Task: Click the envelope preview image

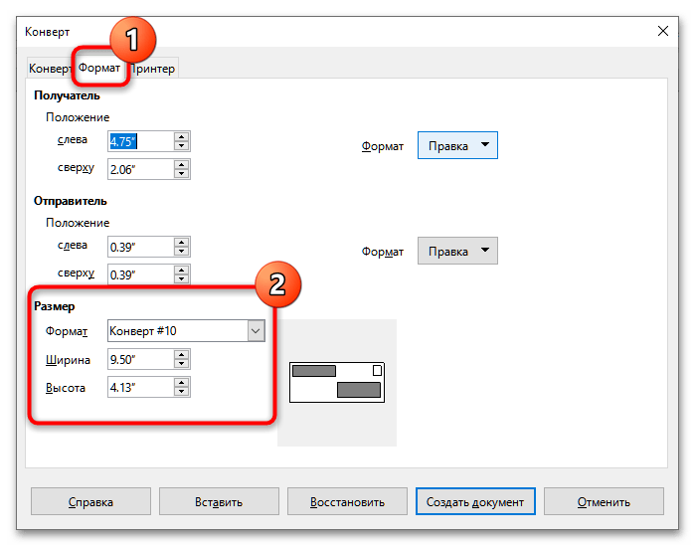Action: [336, 382]
